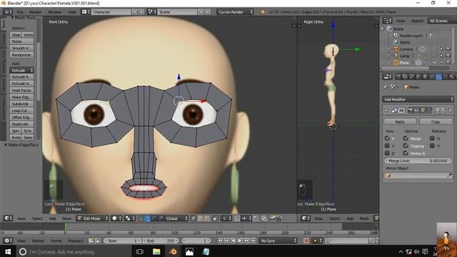Screen dimensions: 457x257
Task: Open the No Sync playback dropdown
Action: pyautogui.click(x=278, y=241)
